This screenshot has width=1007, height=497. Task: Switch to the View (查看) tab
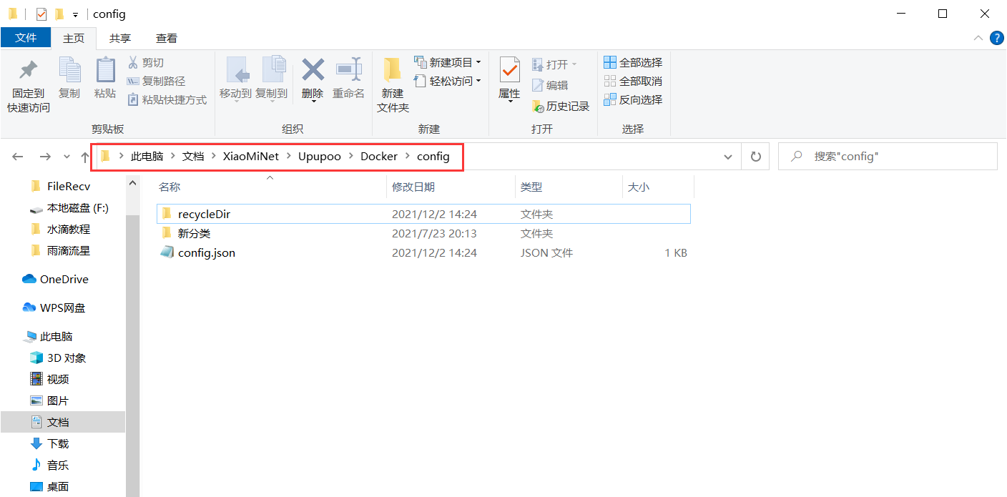[167, 39]
